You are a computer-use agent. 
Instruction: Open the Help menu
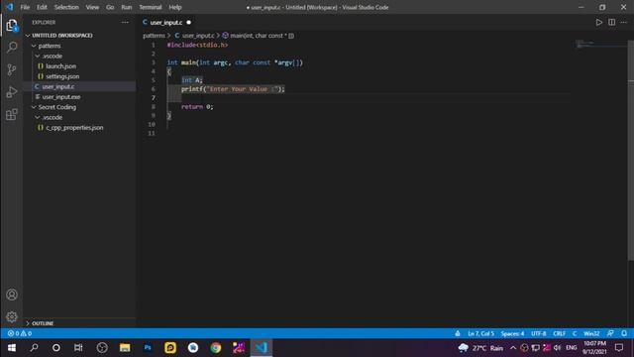click(175, 7)
